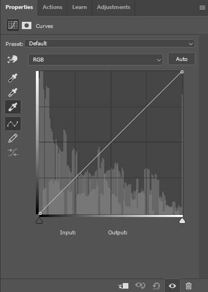Toggle view previous state icon

click(x=140, y=285)
